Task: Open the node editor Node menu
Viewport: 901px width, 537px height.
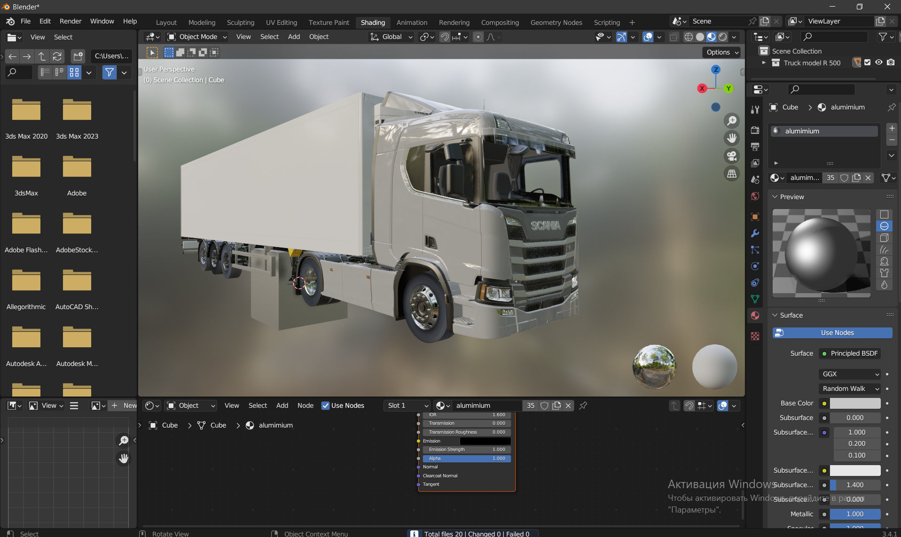Action: (x=306, y=405)
